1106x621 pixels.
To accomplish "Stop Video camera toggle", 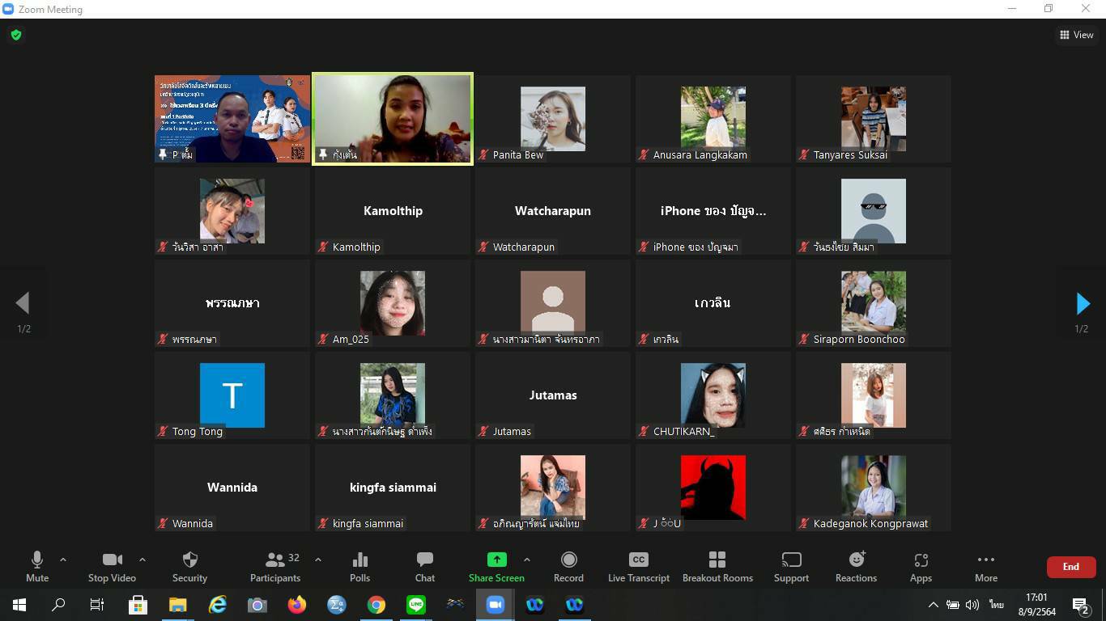I will click(x=112, y=566).
